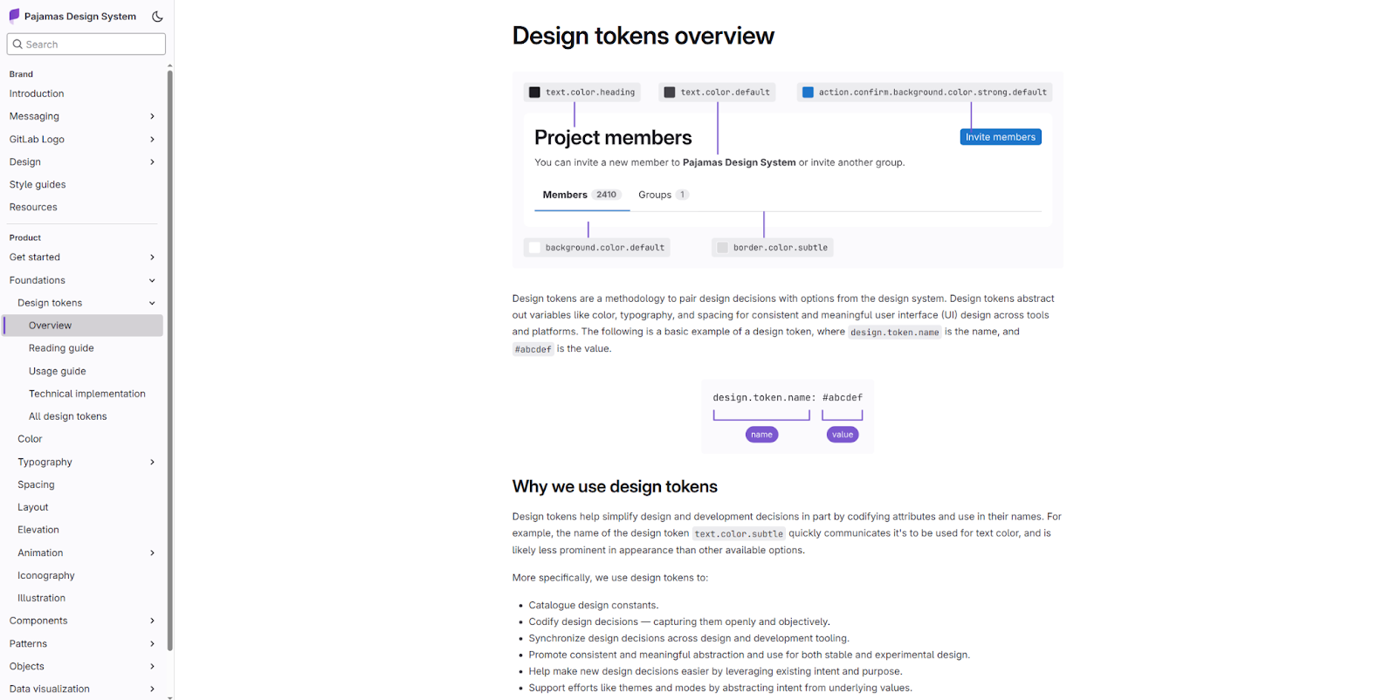Click the Invite members button
1397x700 pixels.
click(1000, 136)
